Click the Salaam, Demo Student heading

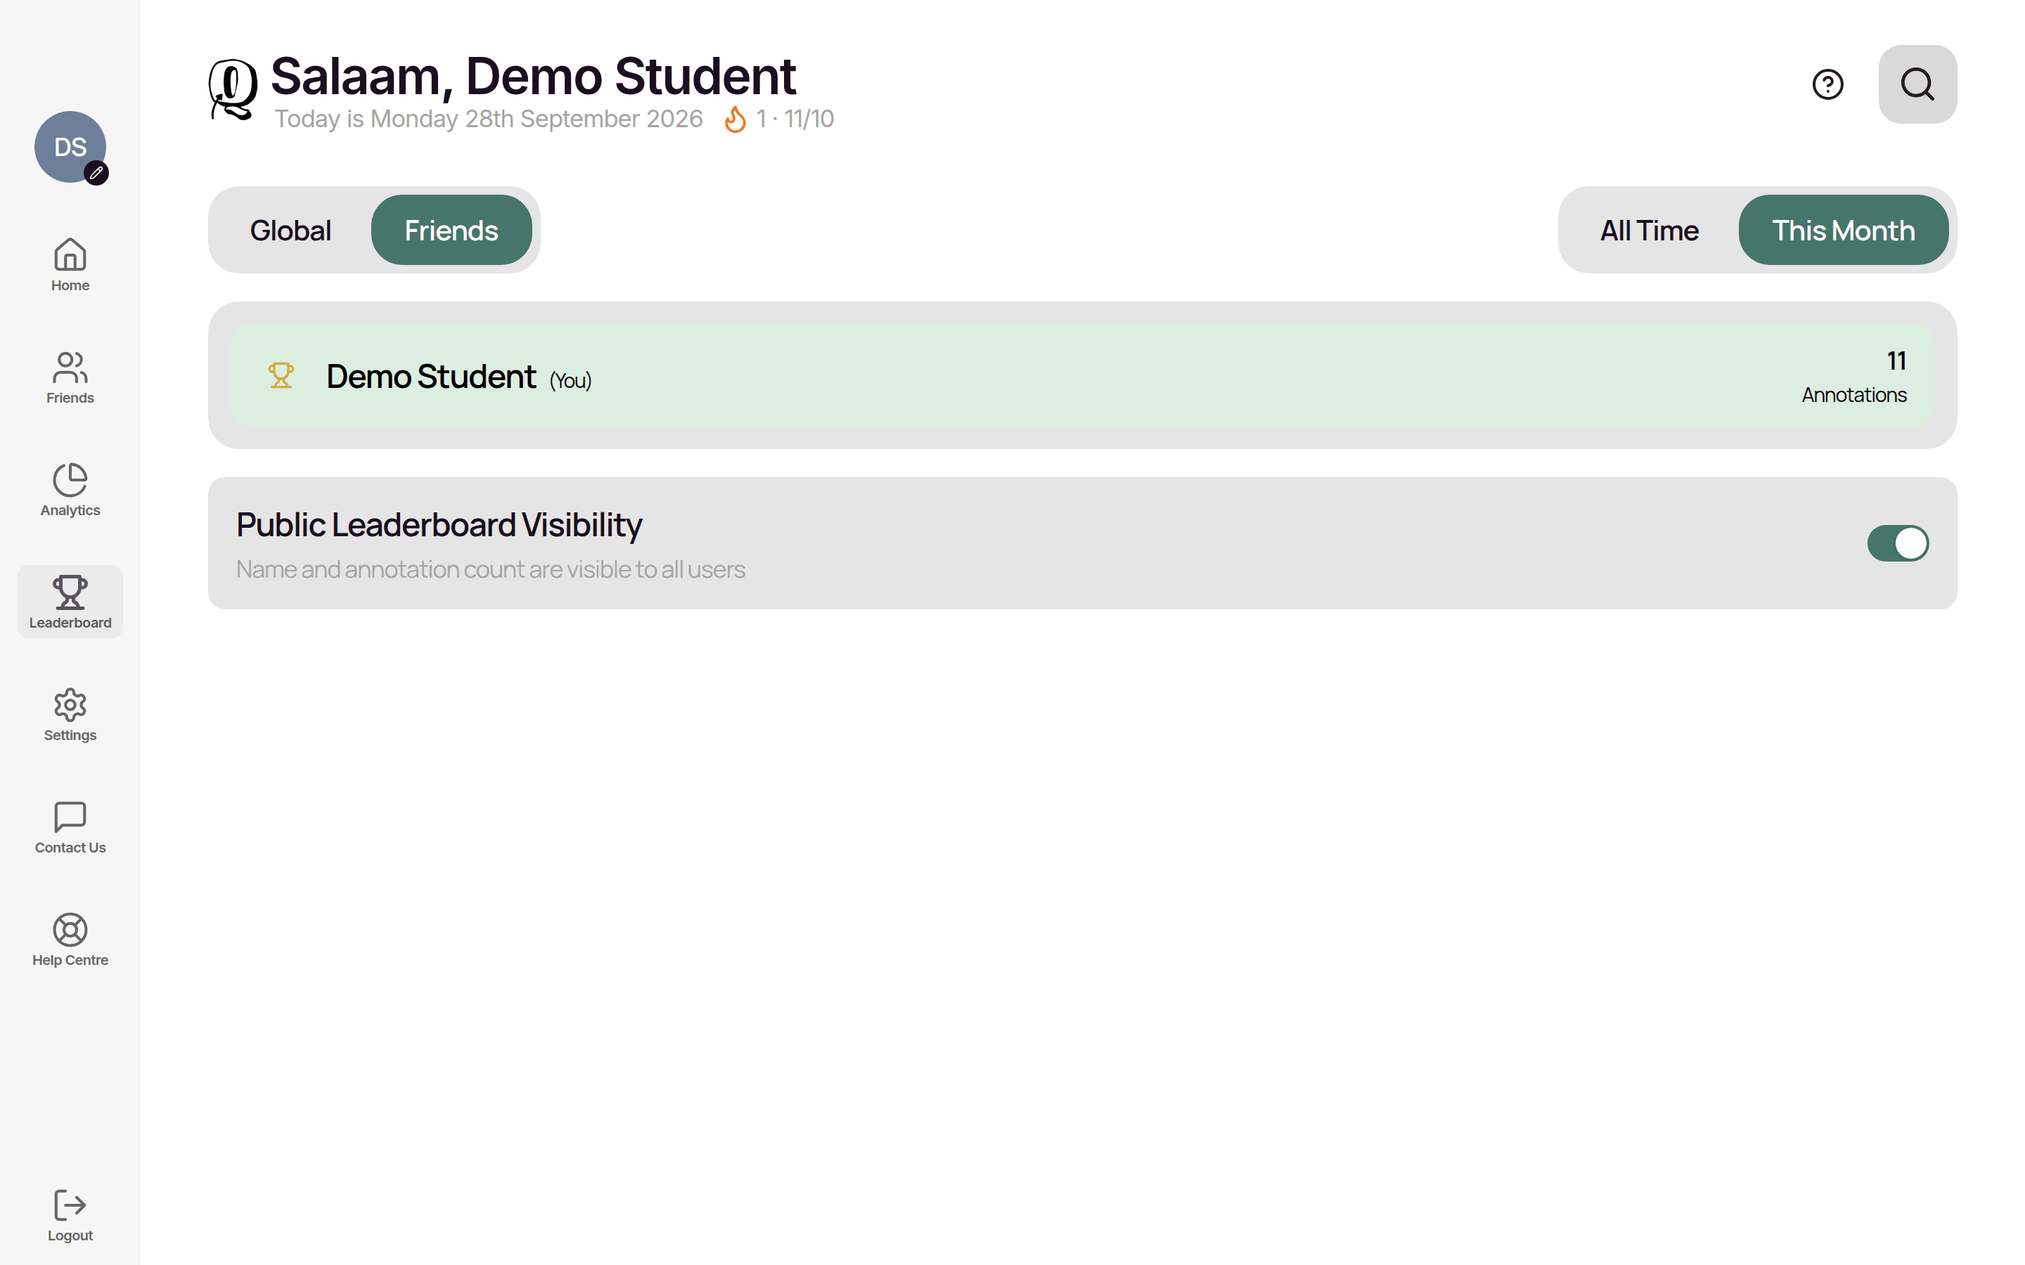tap(533, 76)
